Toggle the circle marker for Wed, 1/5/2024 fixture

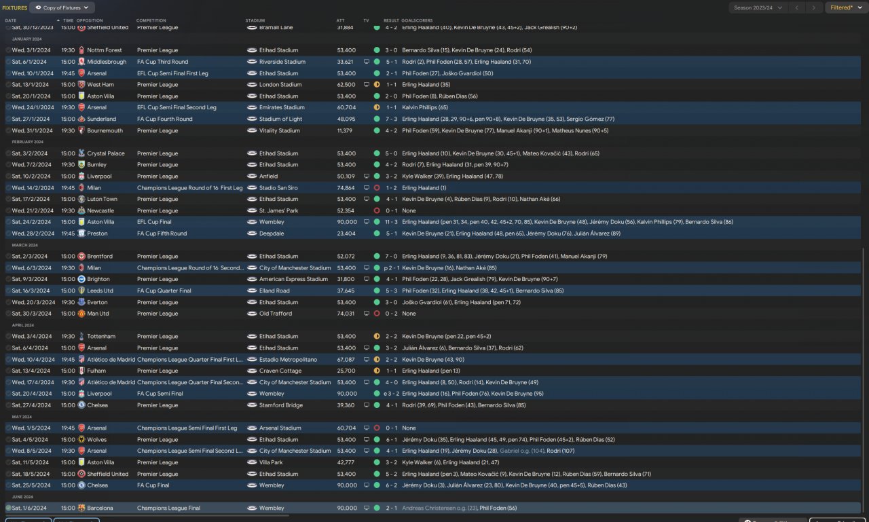coord(9,428)
